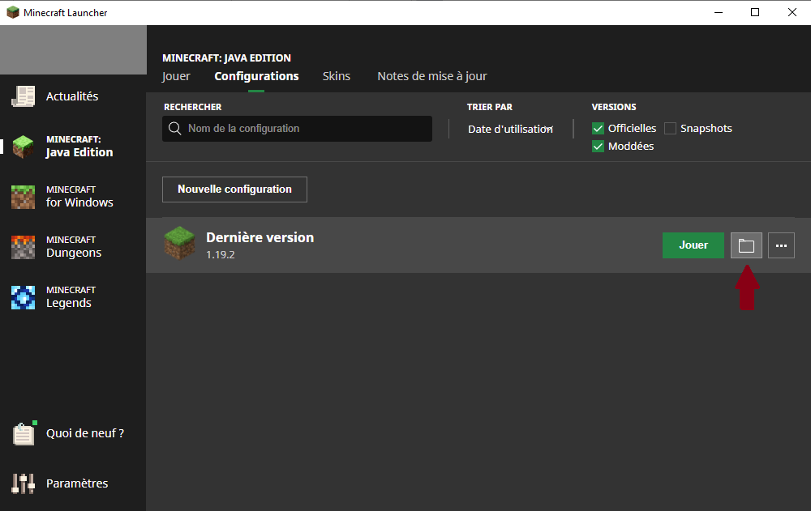Disable the 'Moddées' versions filter
Screen dimensions: 811x511
click(598, 146)
